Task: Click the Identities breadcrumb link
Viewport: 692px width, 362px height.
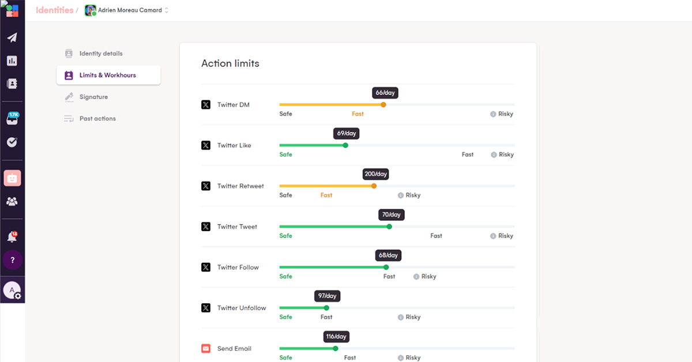Action: click(55, 10)
